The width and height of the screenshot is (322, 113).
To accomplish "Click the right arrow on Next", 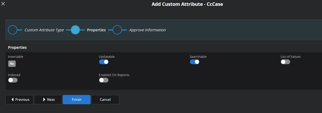I will [44, 99].
